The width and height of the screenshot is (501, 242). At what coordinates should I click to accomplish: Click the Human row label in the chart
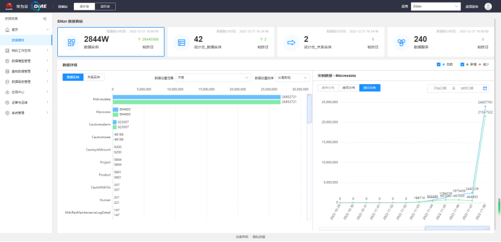click(105, 200)
